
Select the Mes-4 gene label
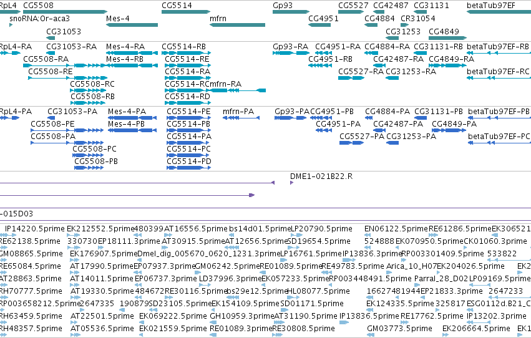[118, 18]
